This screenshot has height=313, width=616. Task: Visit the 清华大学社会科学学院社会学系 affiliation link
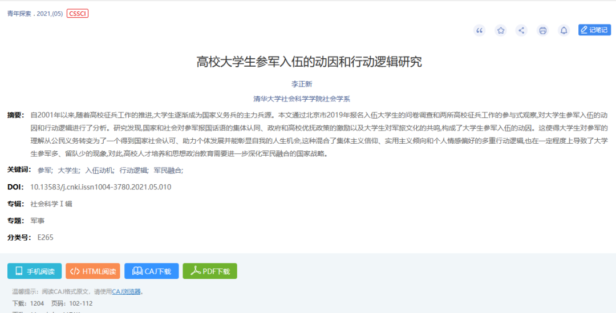(x=302, y=99)
